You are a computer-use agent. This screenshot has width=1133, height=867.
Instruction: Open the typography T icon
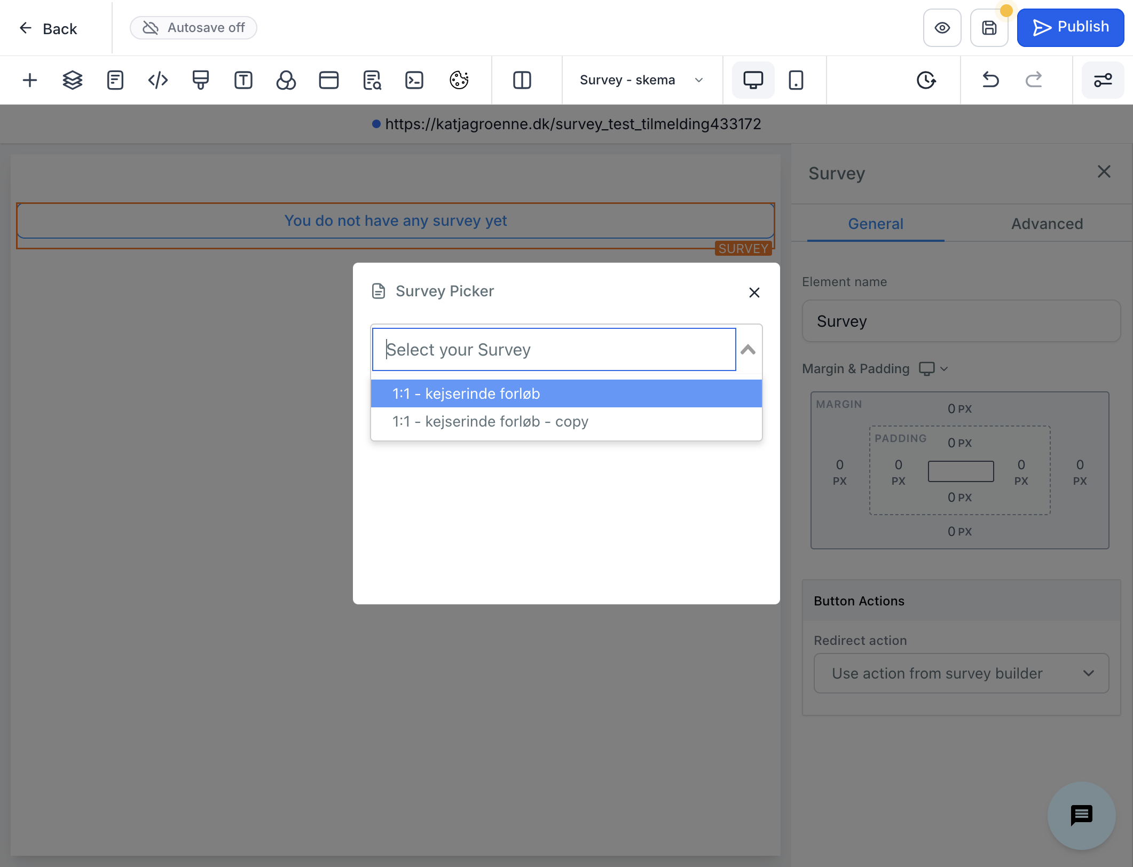[x=243, y=80]
